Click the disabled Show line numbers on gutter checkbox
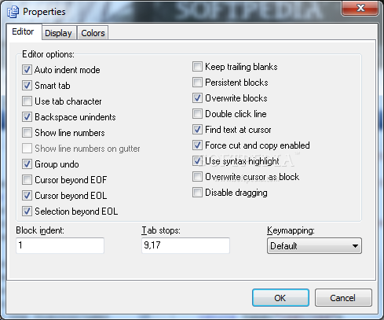 coord(27,149)
